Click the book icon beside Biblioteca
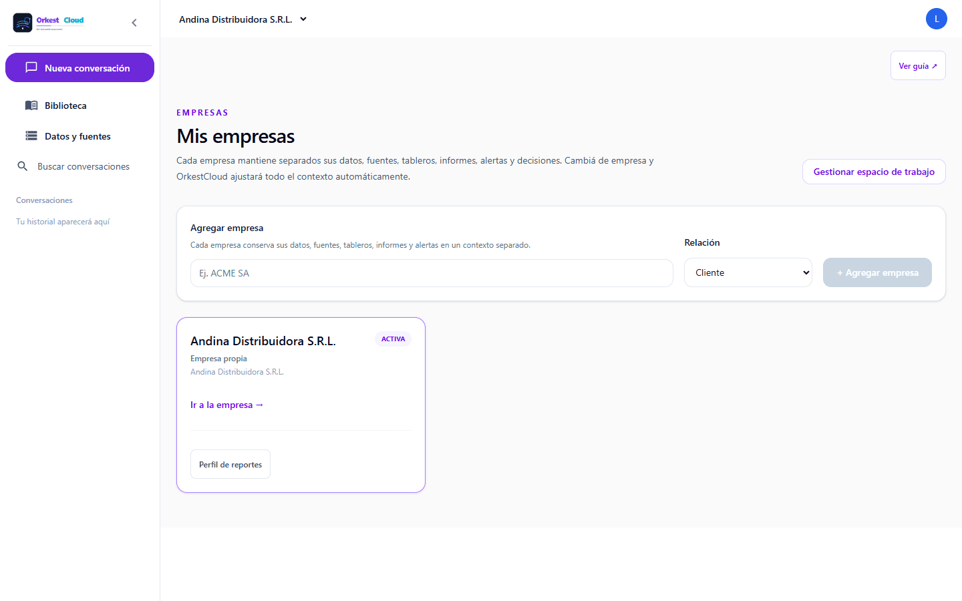962x601 pixels. click(x=31, y=106)
